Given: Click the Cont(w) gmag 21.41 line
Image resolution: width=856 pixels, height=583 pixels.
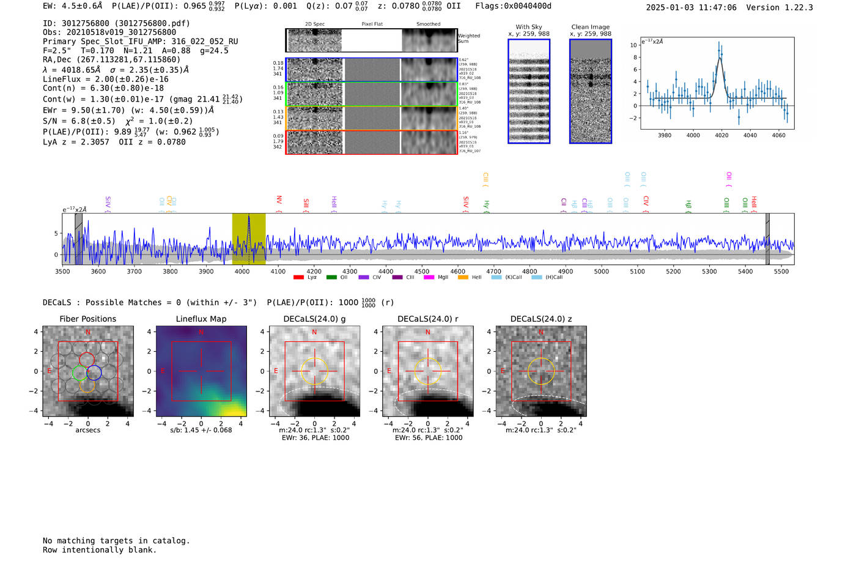Looking at the screenshot, I should pos(142,98).
